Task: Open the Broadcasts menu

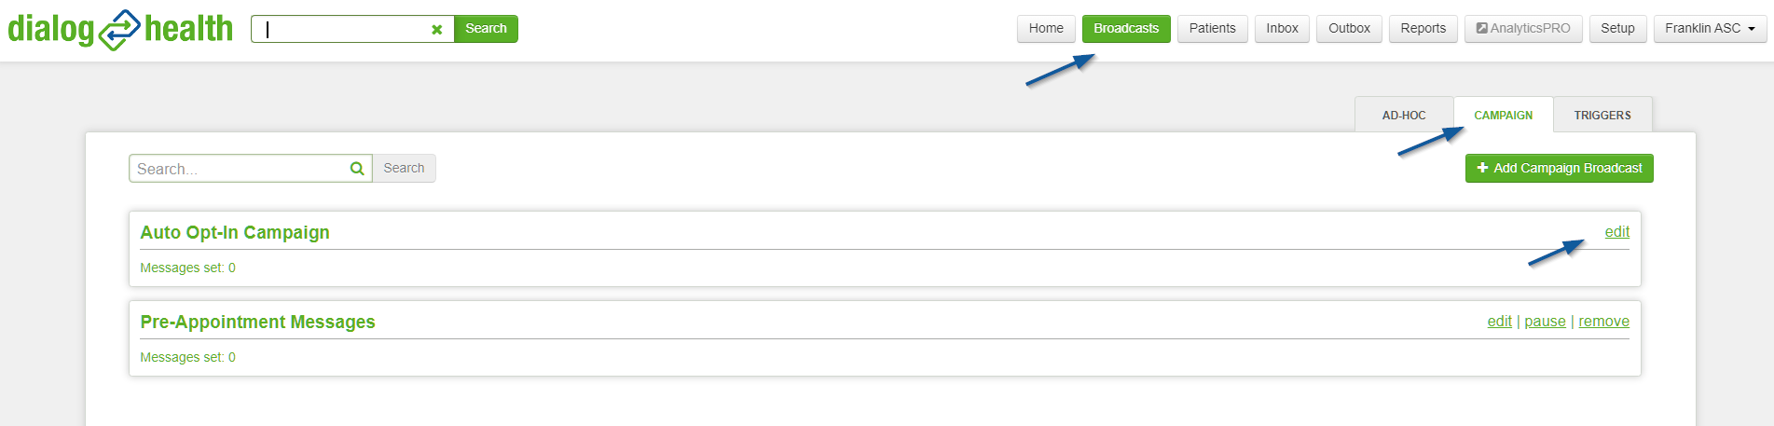Action: pyautogui.click(x=1126, y=29)
